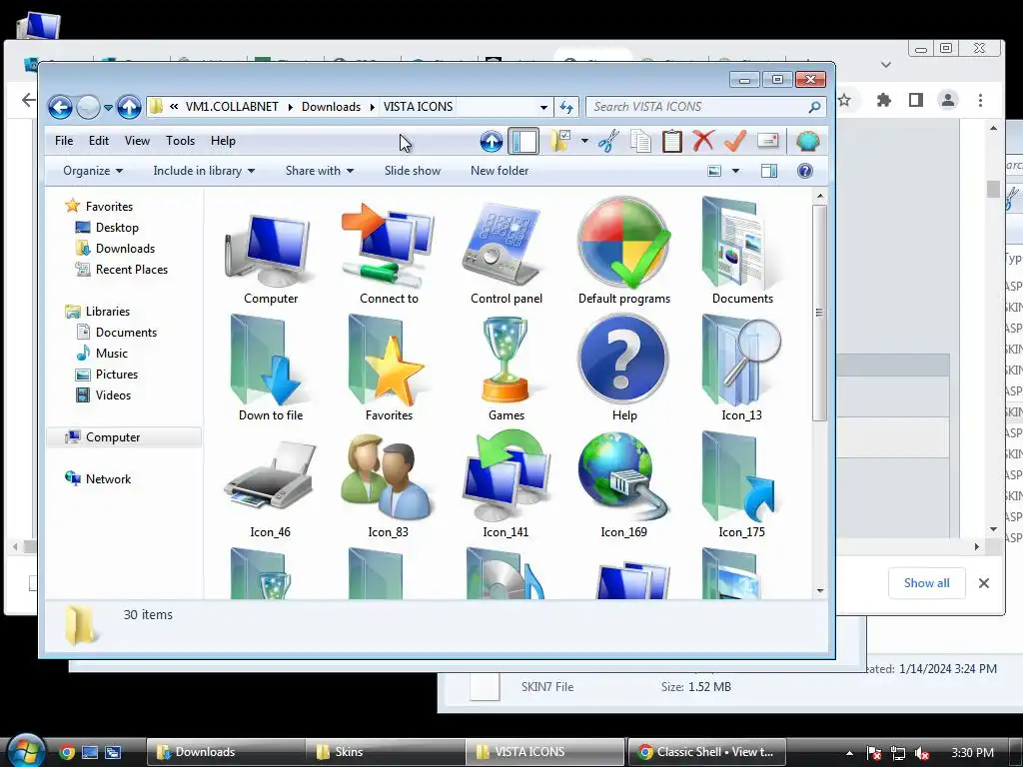Select Videos library in sidebar

[x=113, y=395]
